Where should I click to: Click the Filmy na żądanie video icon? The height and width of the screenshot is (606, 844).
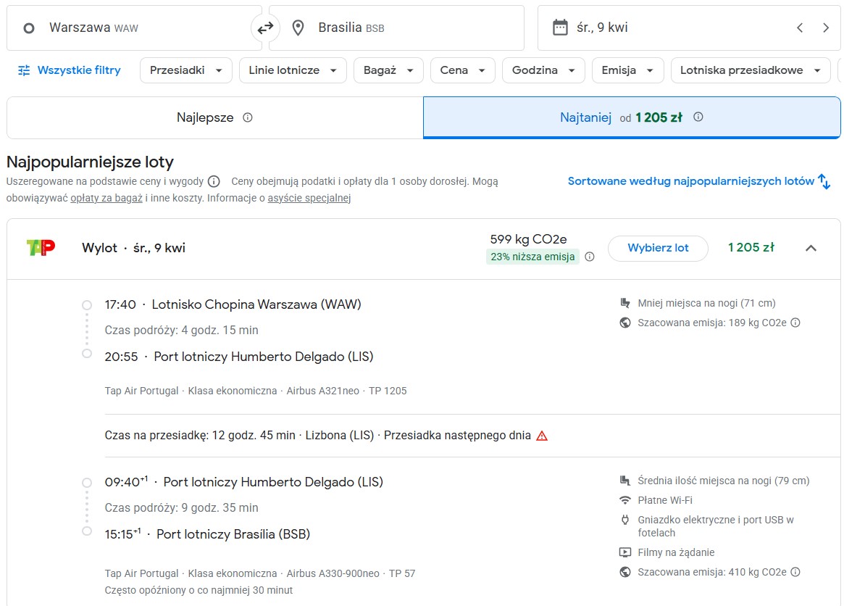(x=625, y=552)
